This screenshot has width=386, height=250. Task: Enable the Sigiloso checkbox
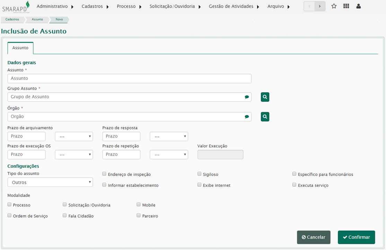[x=200, y=174]
